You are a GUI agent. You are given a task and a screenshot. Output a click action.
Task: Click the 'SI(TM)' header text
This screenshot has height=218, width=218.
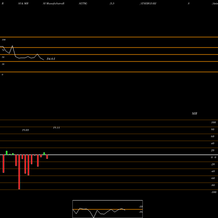(x=83, y=3)
